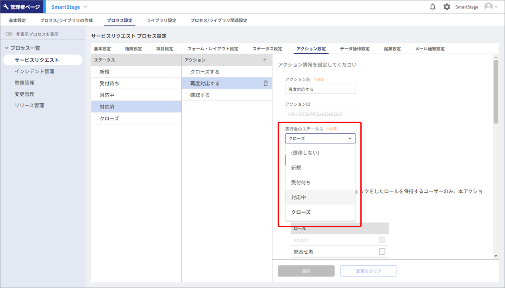This screenshot has height=288, width=505.
Task: Click the user avatar icon
Action: point(488,7)
